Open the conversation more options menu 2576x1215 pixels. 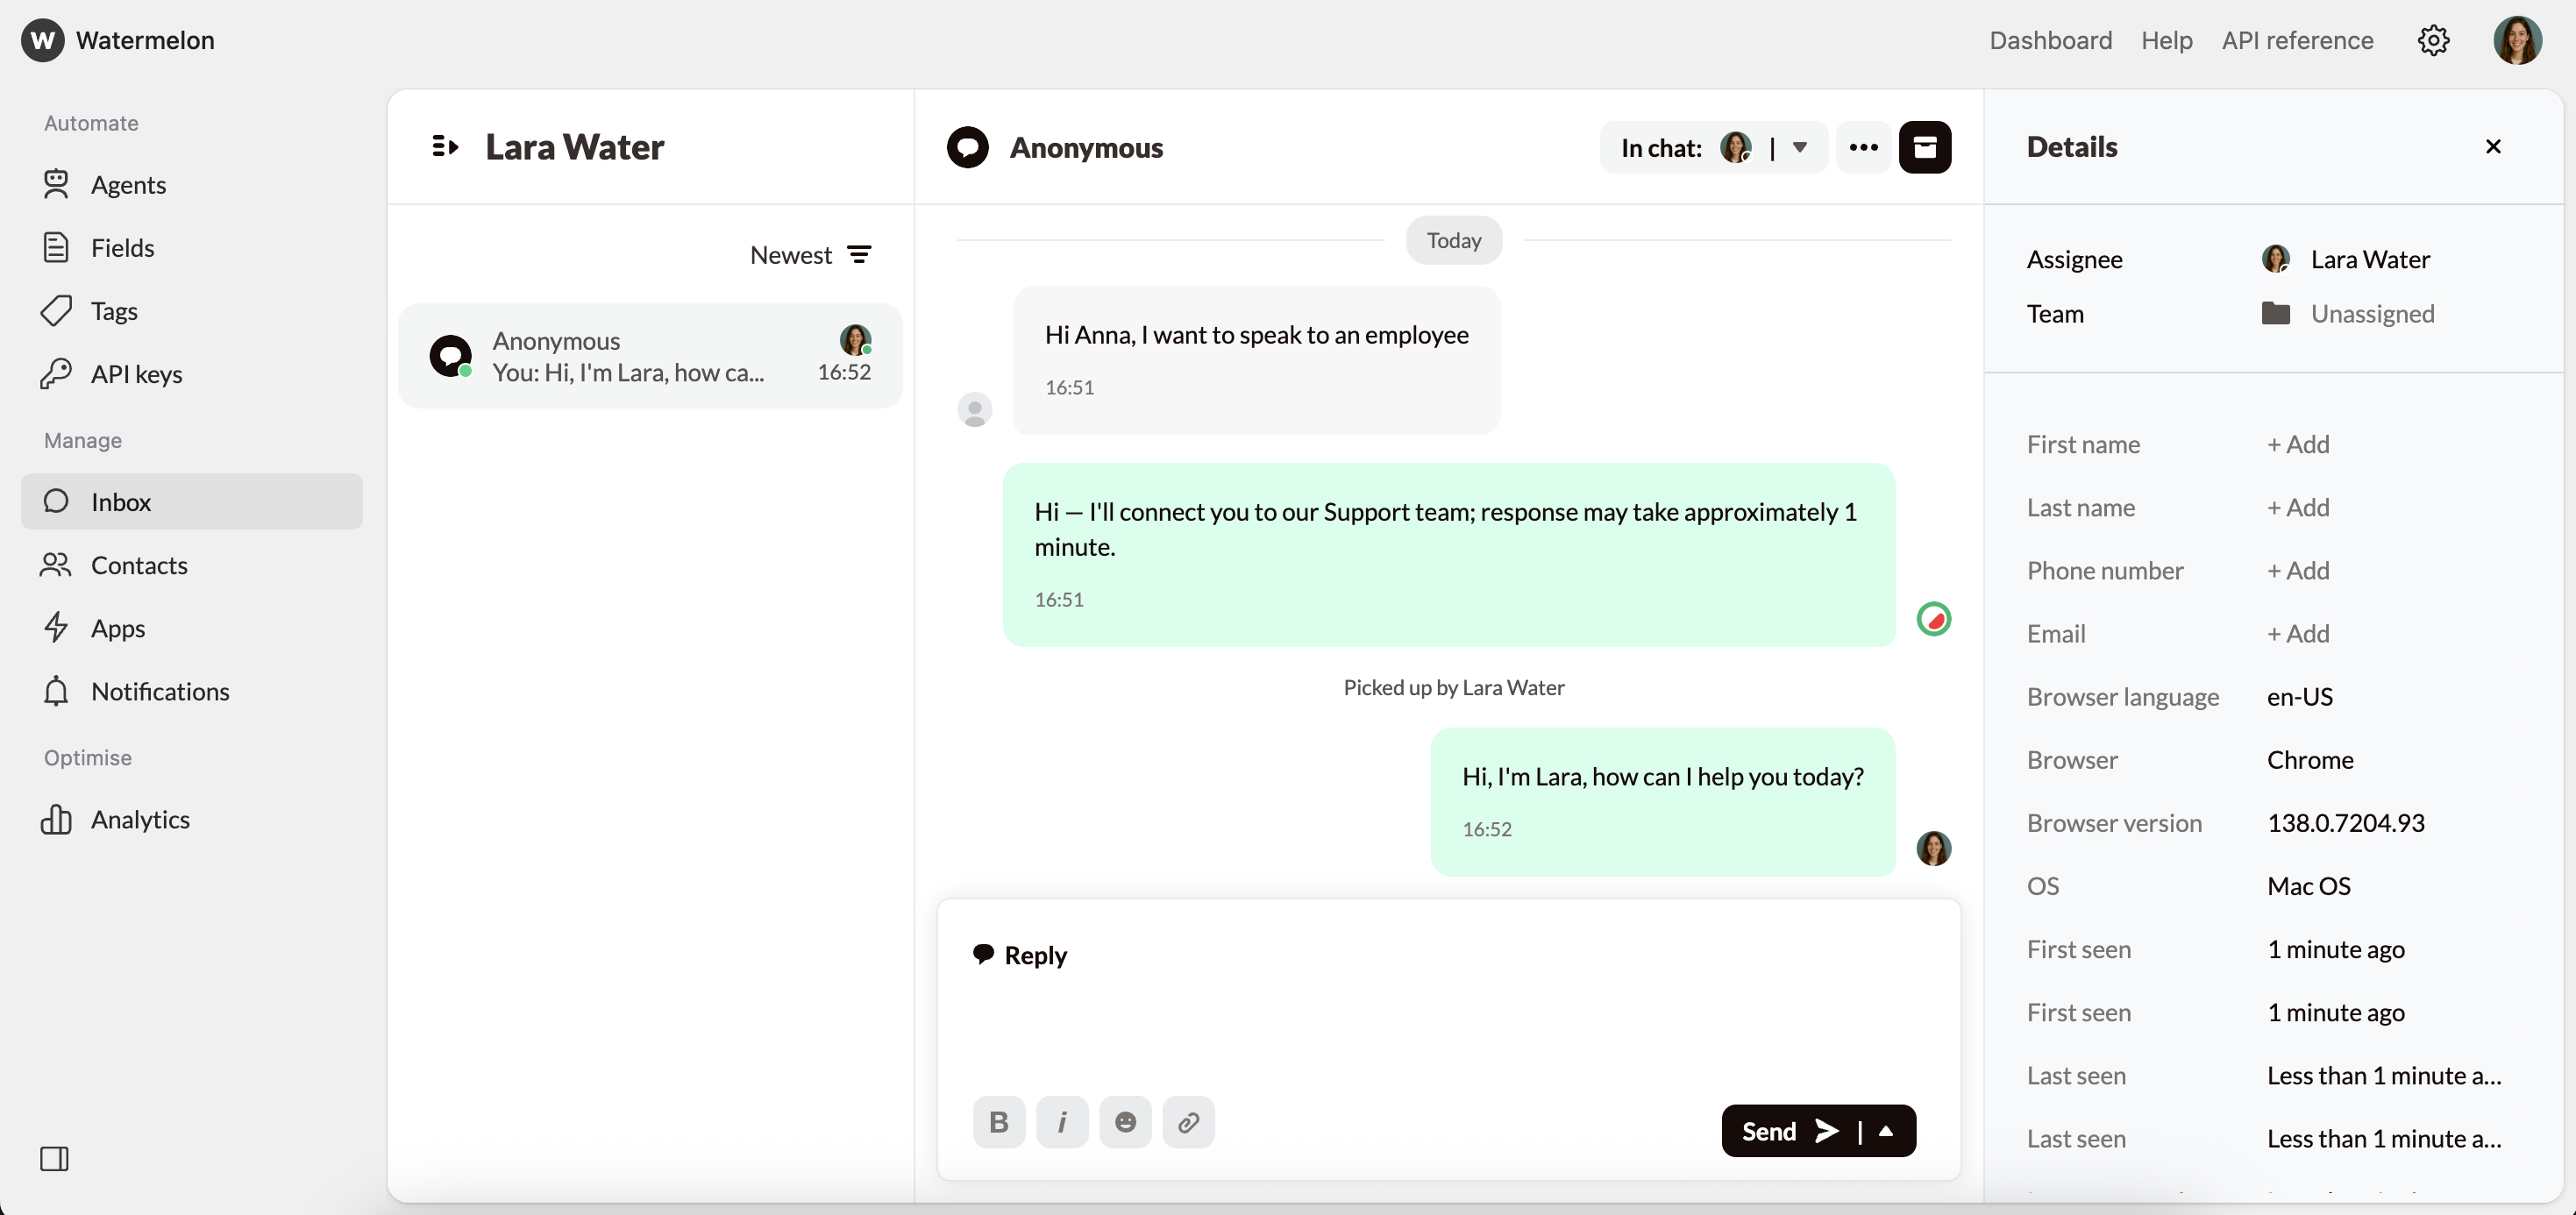(x=1863, y=147)
